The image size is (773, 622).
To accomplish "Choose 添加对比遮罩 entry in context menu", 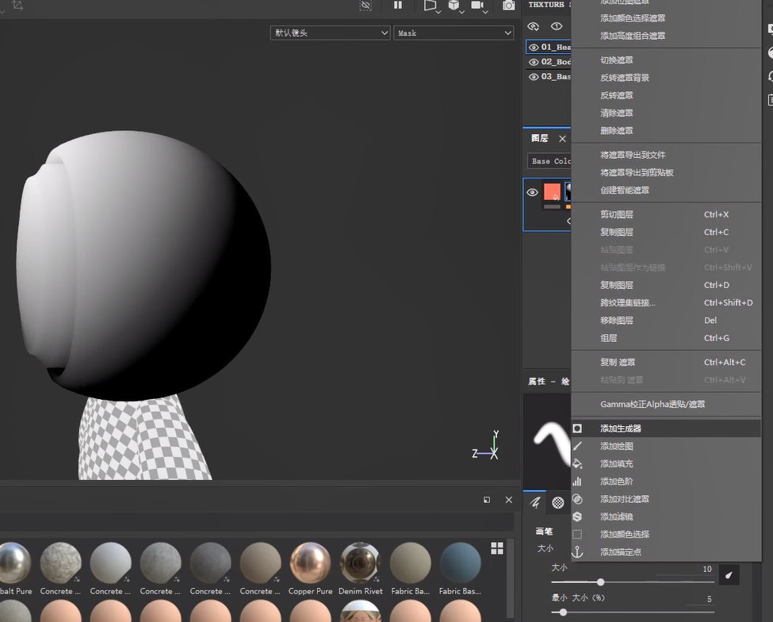I will (666, 499).
